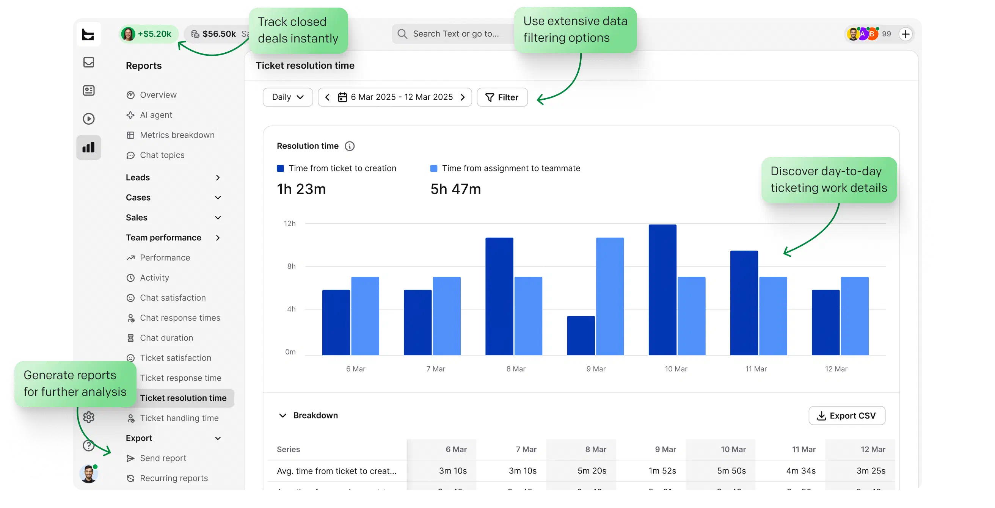Click the $56.50k sales pill
The height and width of the screenshot is (508, 995).
[215, 34]
